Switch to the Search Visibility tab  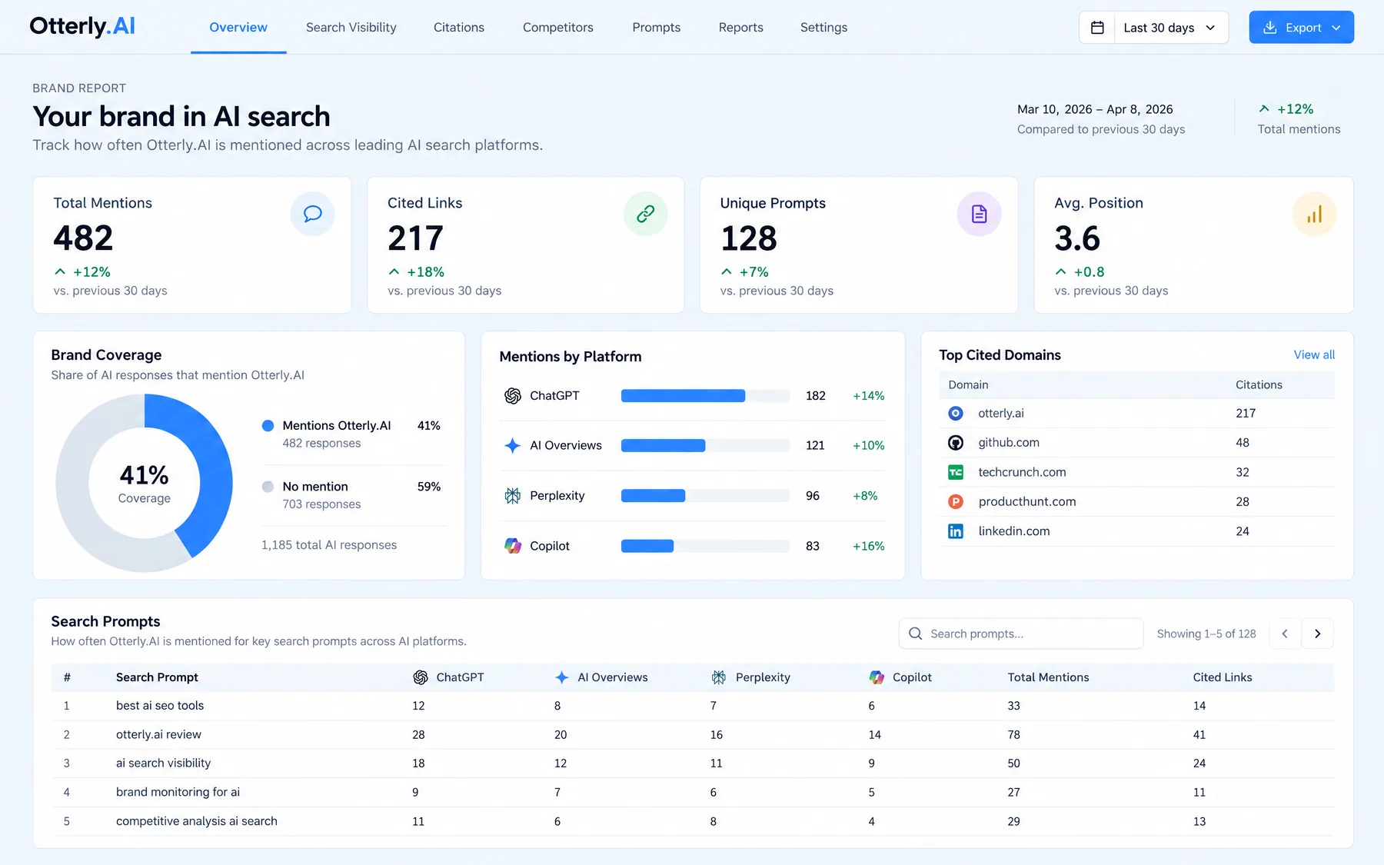pos(351,28)
